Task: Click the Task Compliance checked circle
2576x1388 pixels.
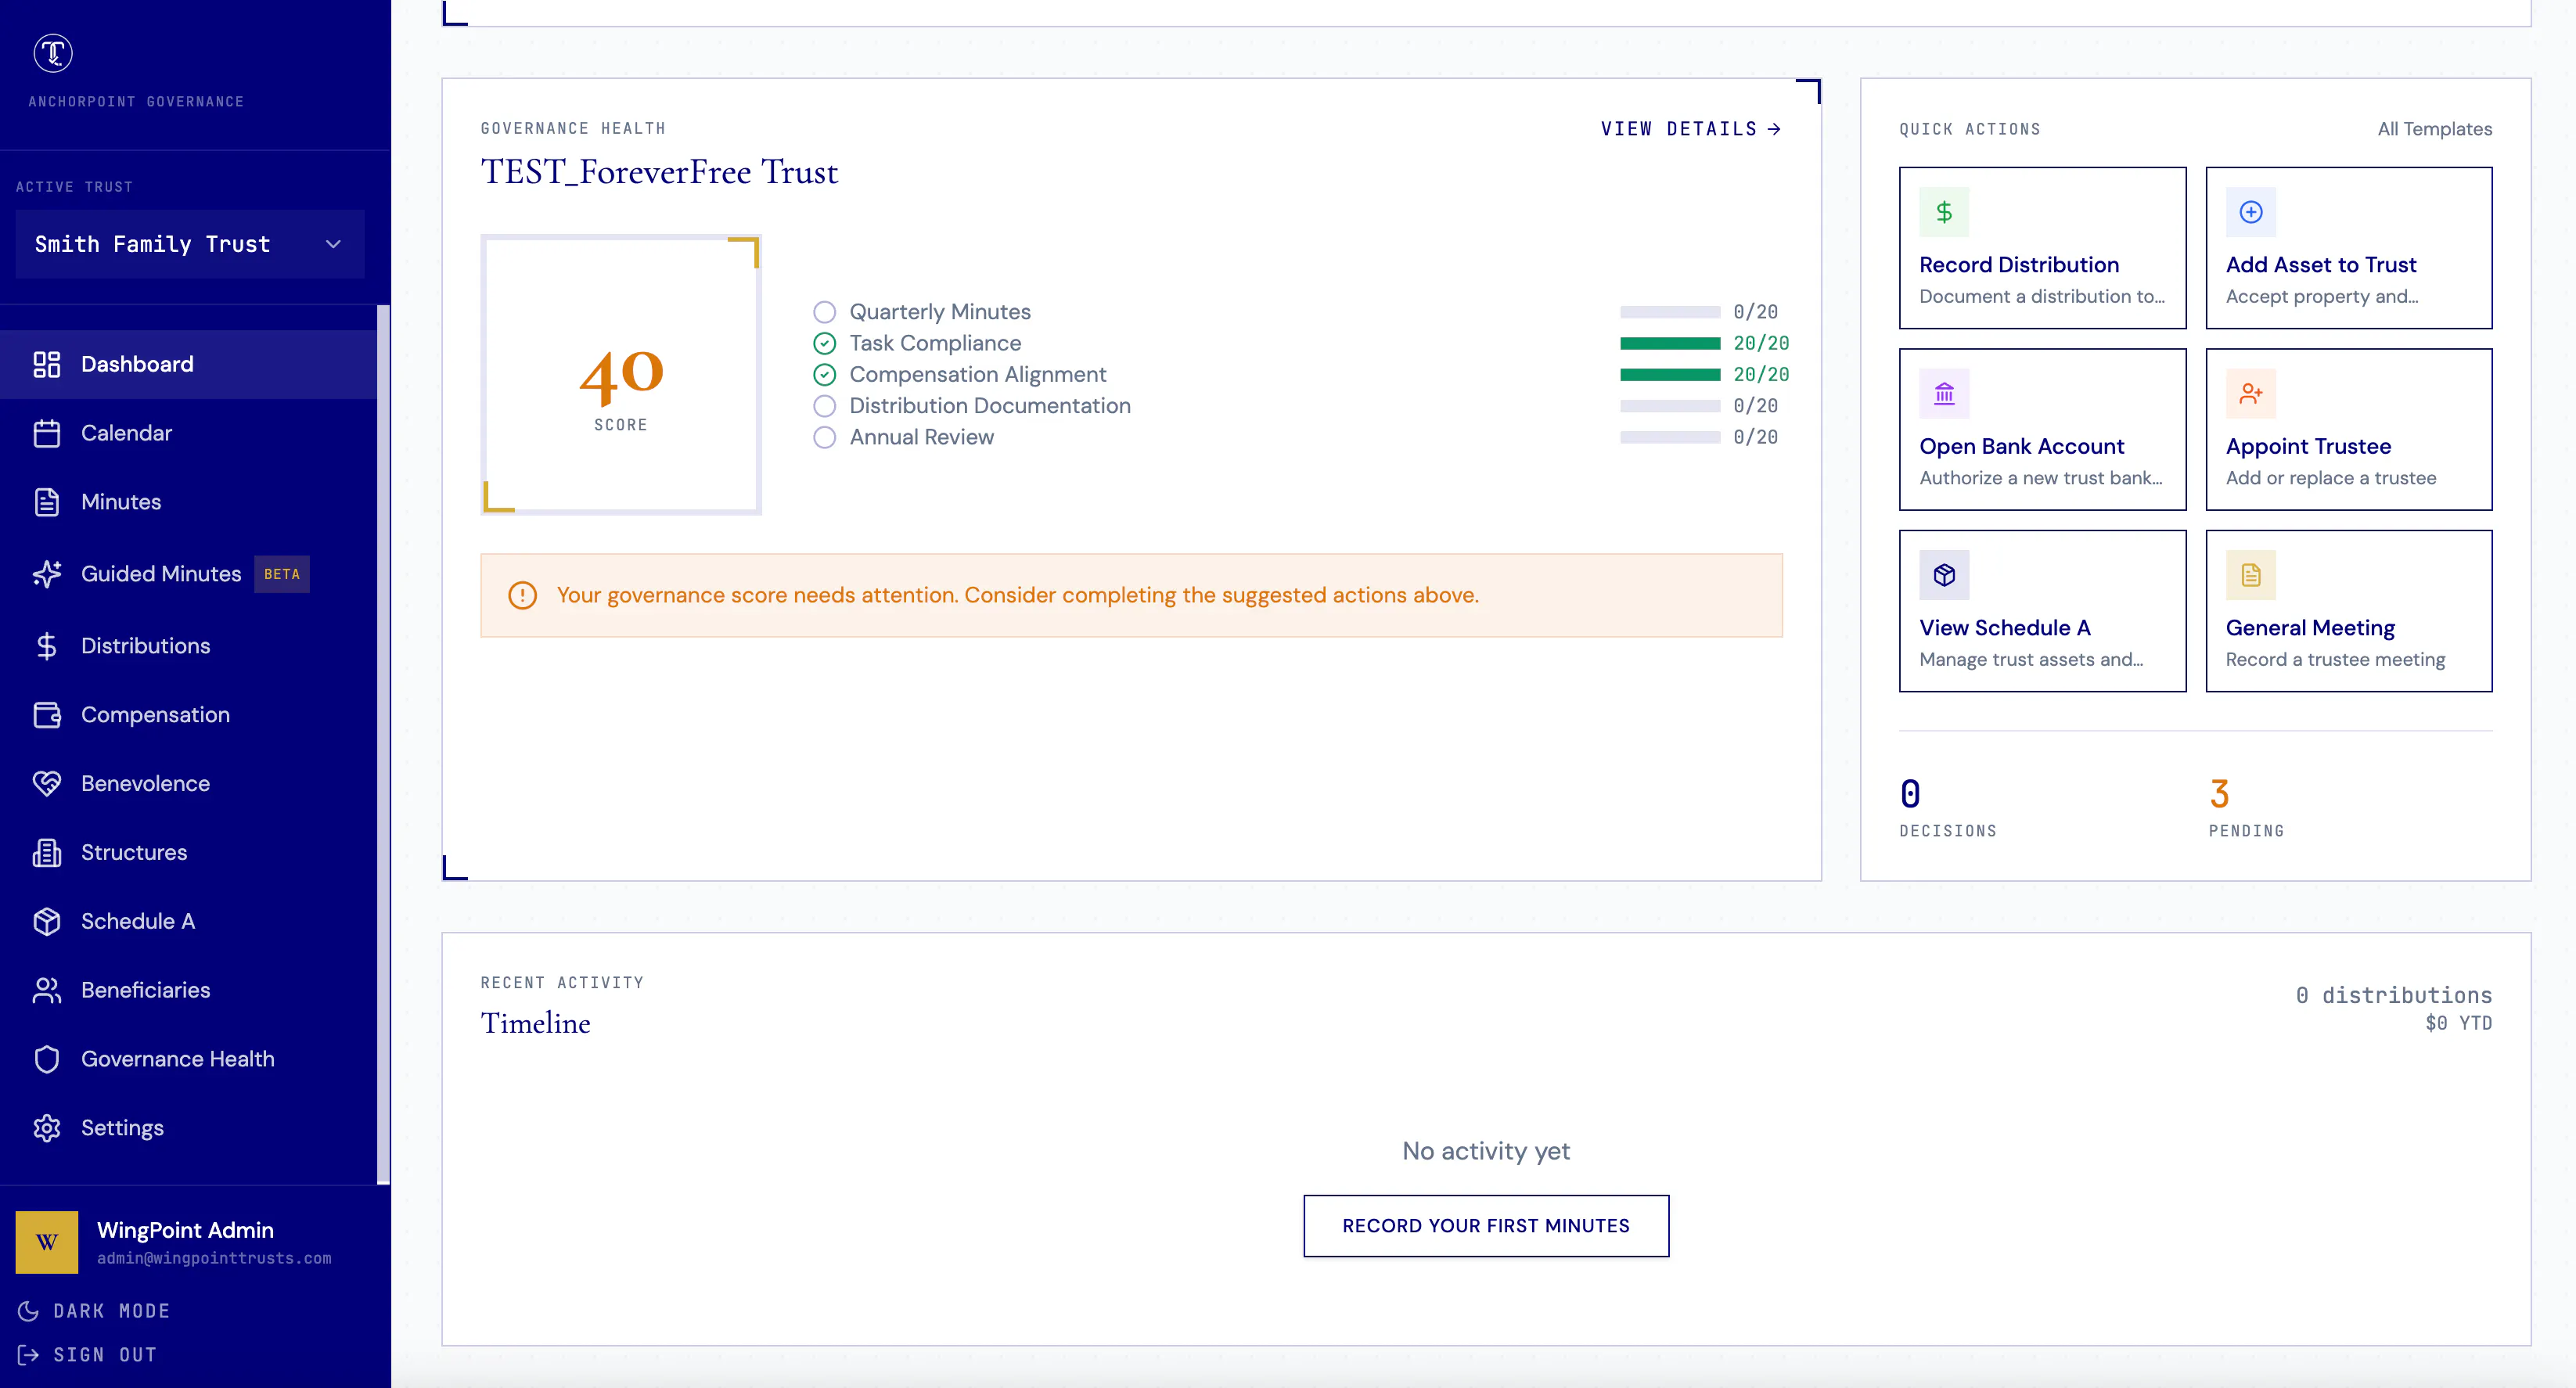Action: (x=824, y=343)
